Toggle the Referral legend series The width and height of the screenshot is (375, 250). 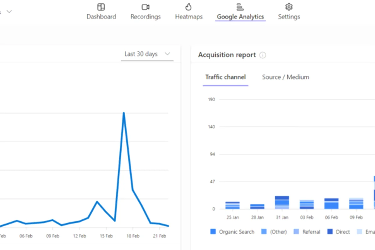click(307, 232)
